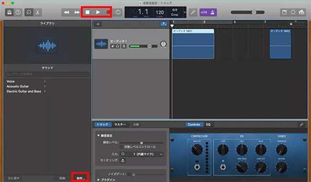Expand the プラグイン disclosure triangle

tap(99, 180)
